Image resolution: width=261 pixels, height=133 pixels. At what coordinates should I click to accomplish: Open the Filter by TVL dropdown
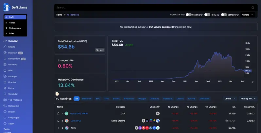pos(248,99)
